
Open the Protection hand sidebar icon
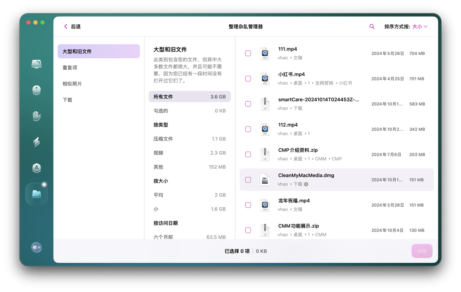pos(36,116)
